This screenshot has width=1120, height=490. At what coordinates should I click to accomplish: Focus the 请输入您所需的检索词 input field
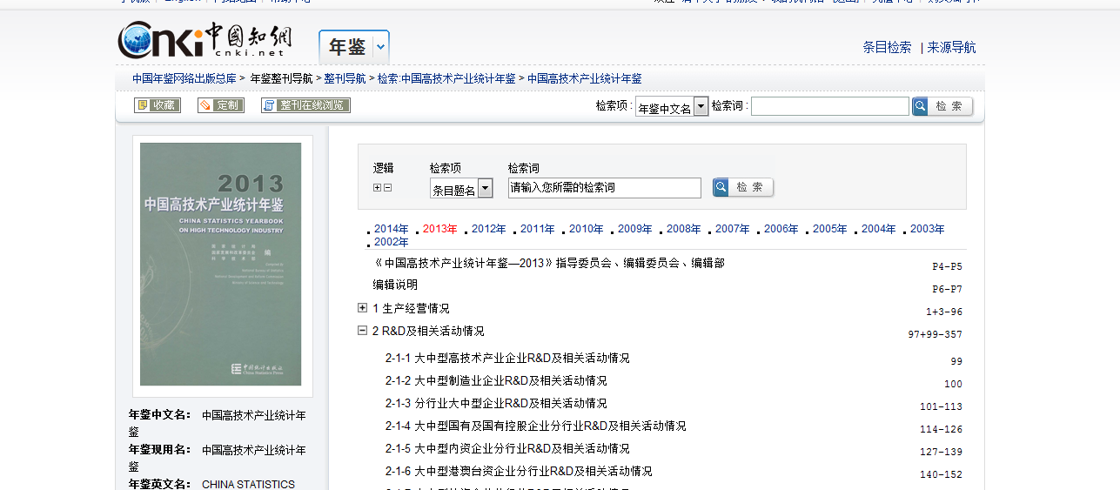point(605,187)
